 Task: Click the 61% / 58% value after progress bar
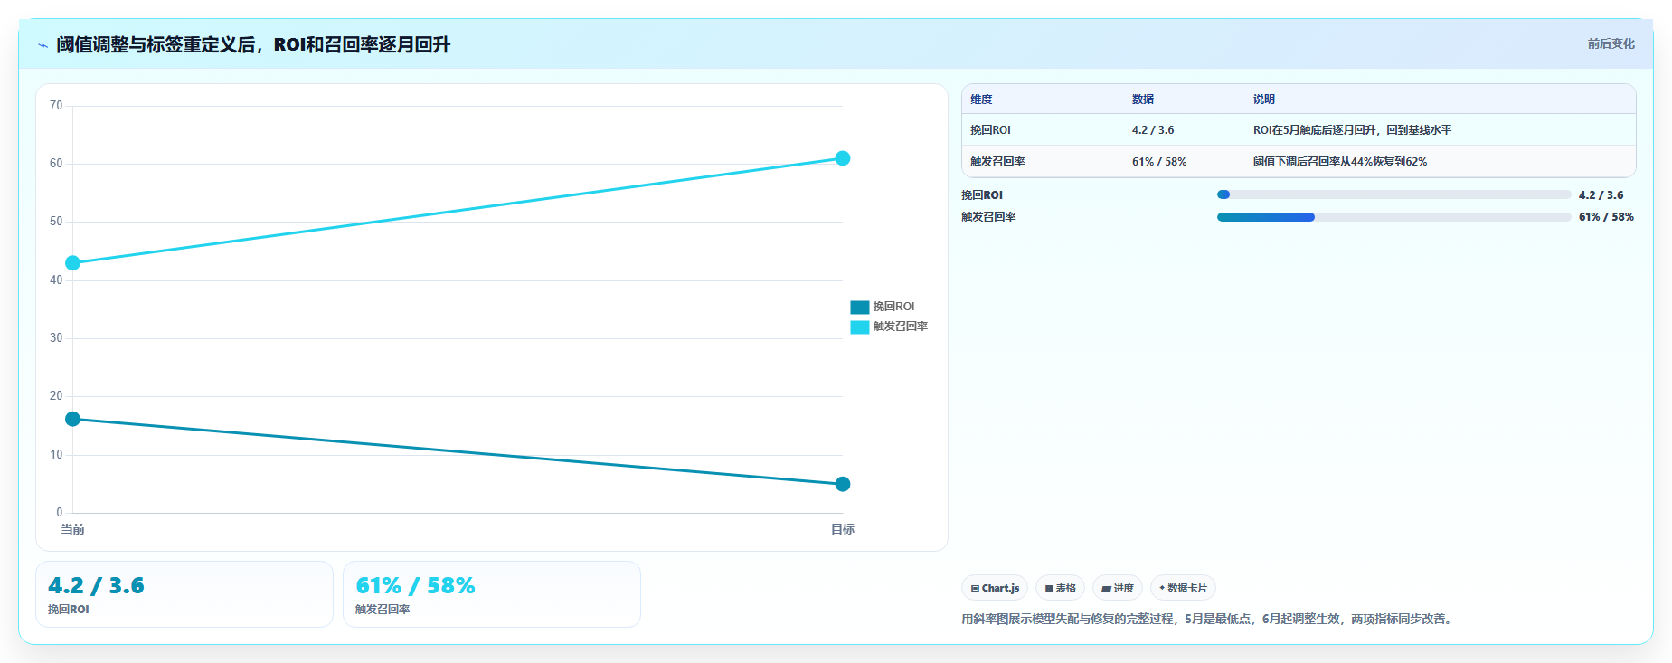[1606, 217]
